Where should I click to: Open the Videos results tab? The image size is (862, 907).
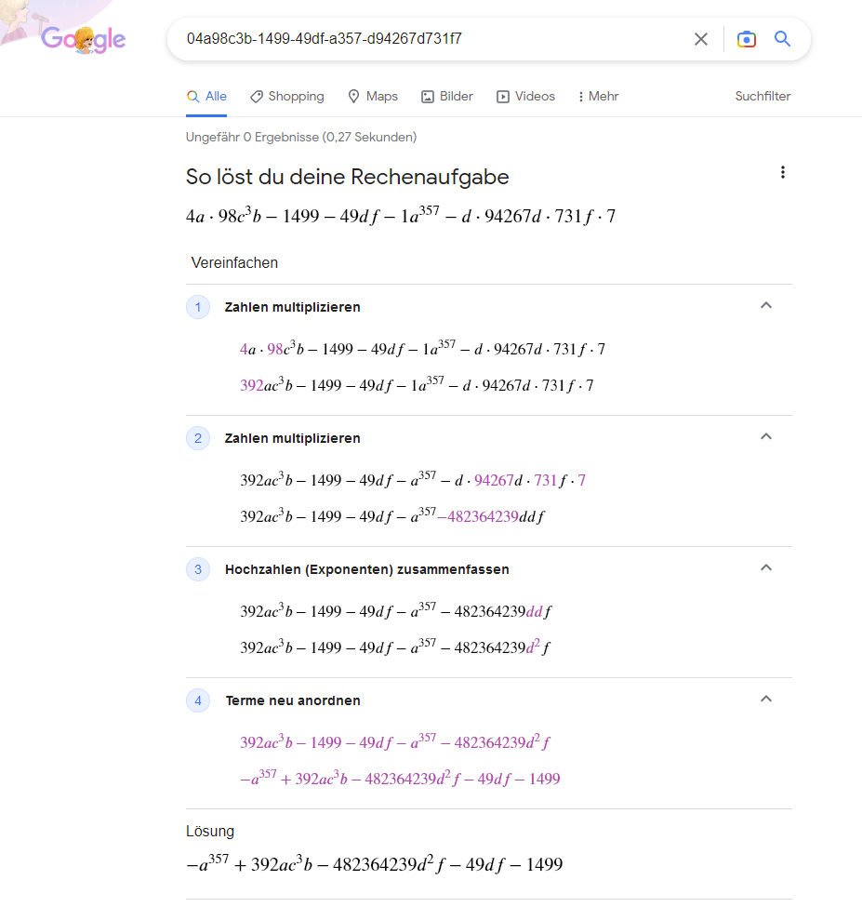(x=525, y=97)
